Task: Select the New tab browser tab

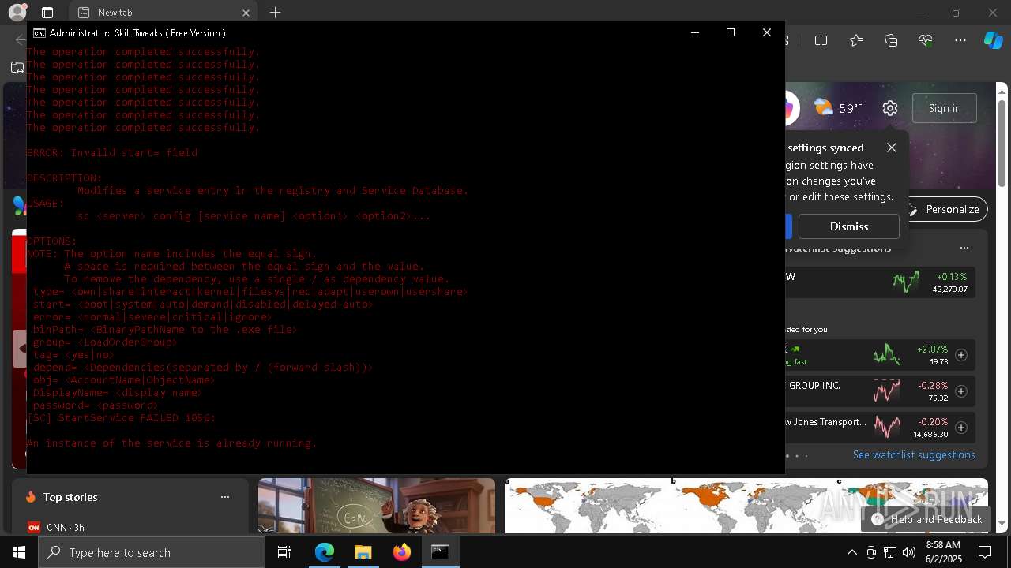Action: (162, 13)
